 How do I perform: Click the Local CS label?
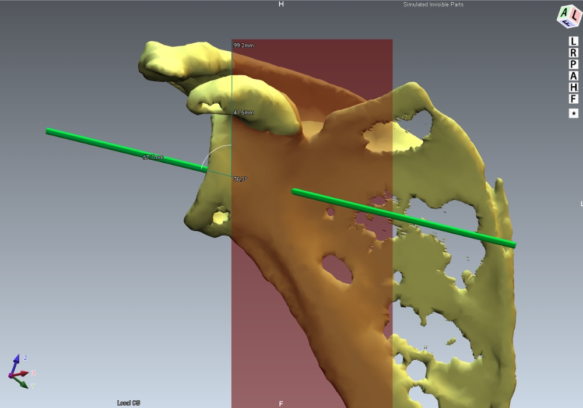coord(128,403)
